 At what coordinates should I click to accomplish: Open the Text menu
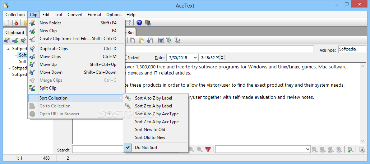tap(59, 15)
